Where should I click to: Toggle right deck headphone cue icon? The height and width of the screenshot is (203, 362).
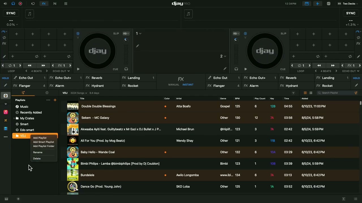[x=236, y=69]
